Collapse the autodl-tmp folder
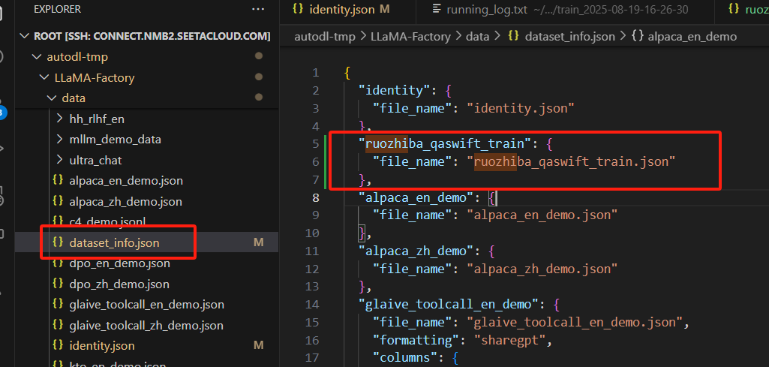This screenshot has height=367, width=769. tap(36, 57)
